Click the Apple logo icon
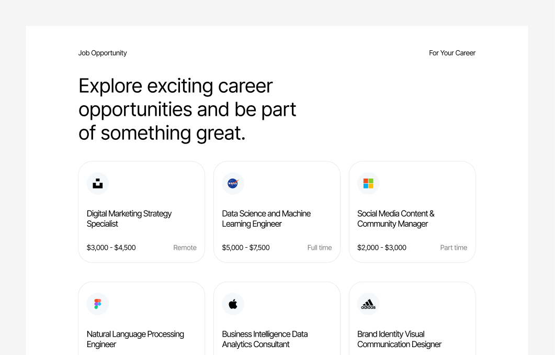 233,304
